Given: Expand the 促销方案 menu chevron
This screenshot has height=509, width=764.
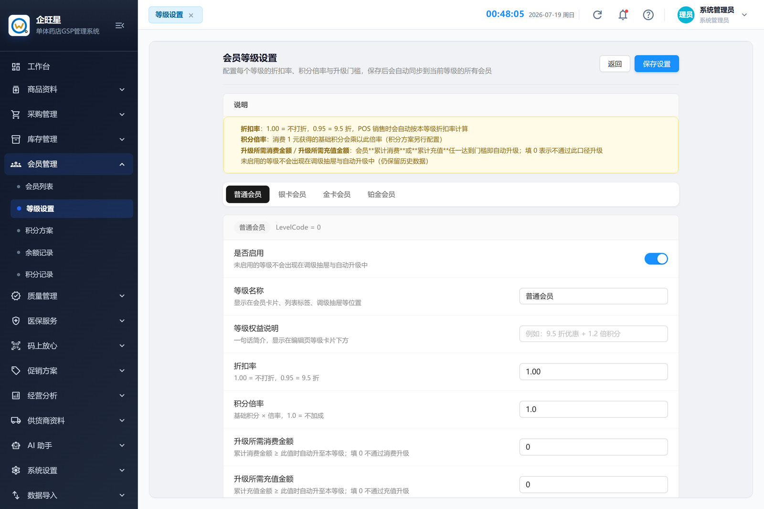Looking at the screenshot, I should [122, 371].
